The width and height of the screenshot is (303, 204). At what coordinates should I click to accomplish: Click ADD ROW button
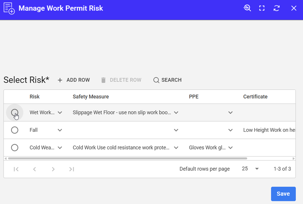(73, 80)
